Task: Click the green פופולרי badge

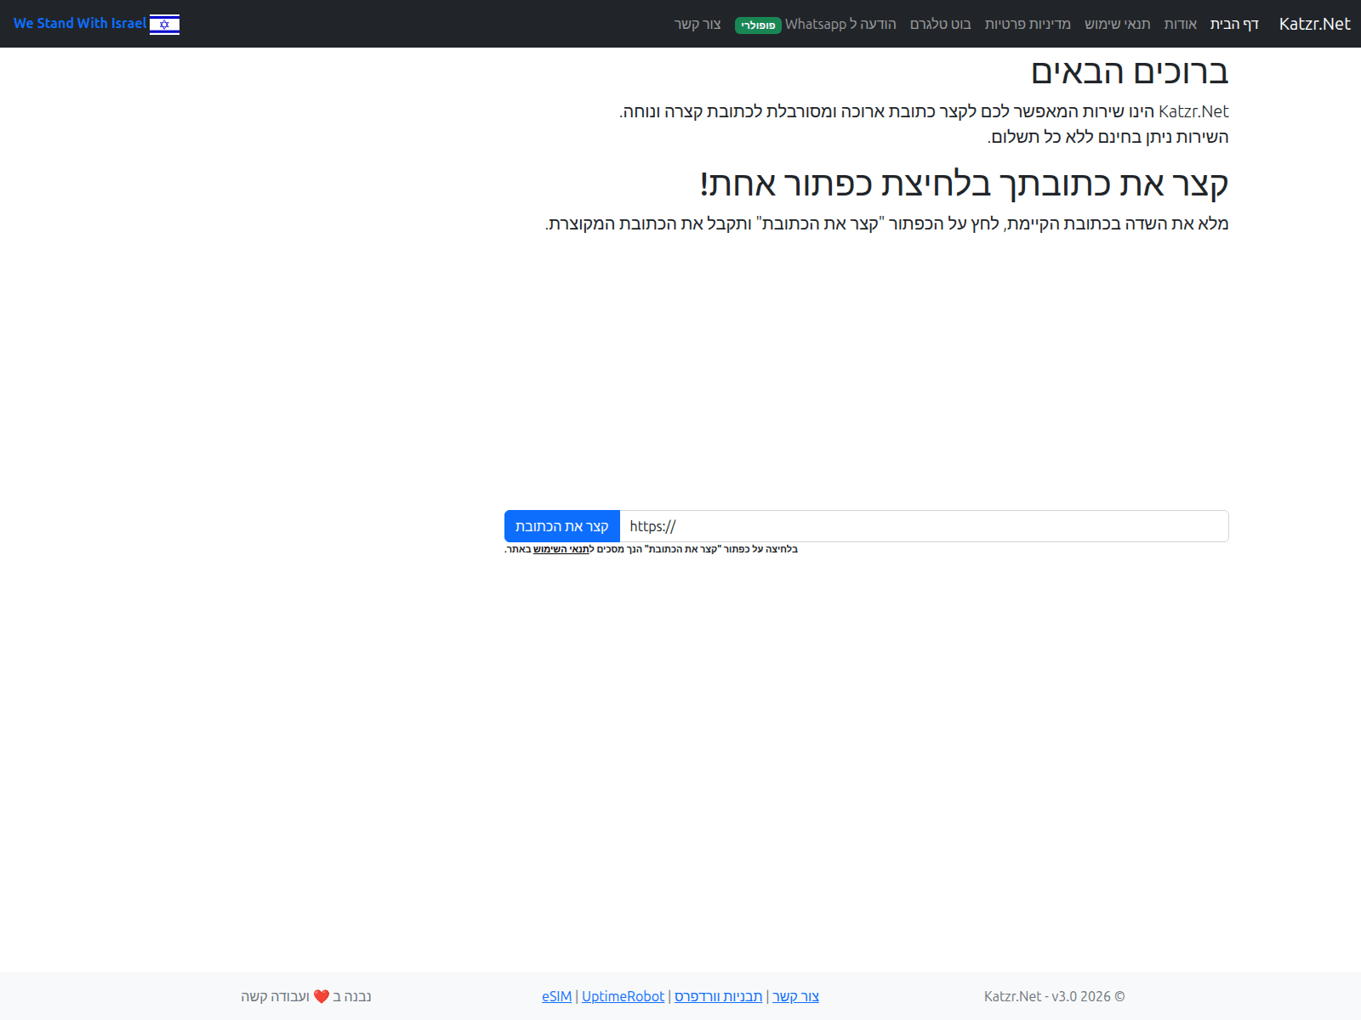Action: pos(758,25)
